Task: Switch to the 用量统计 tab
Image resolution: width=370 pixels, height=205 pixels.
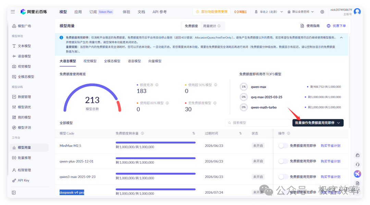Action: click(x=212, y=26)
